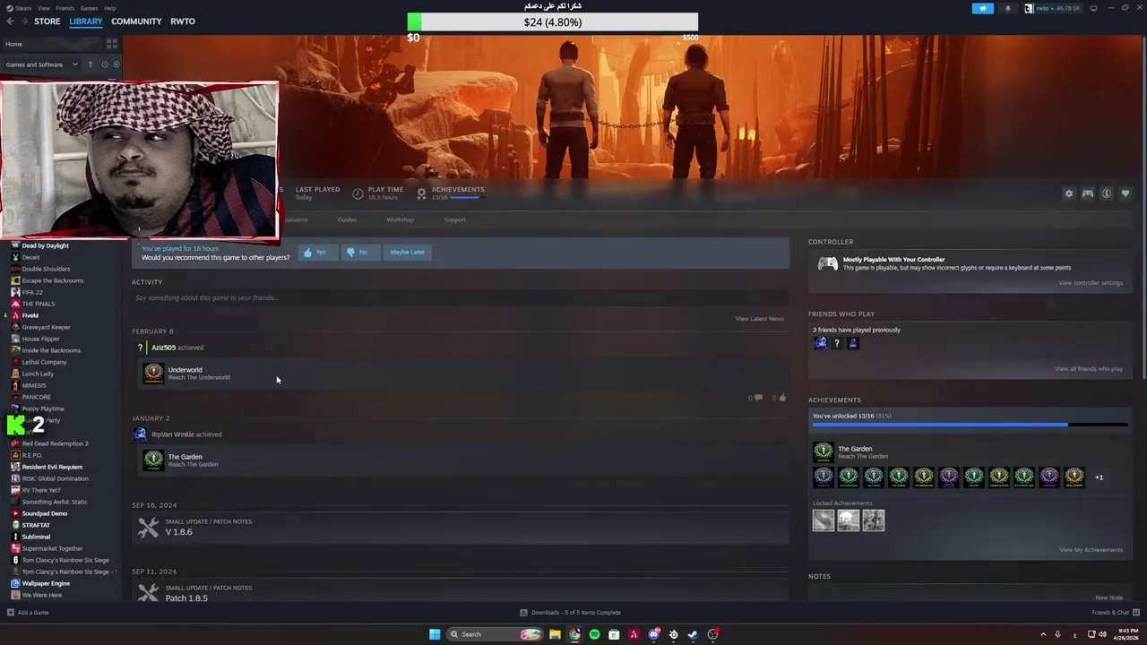The width and height of the screenshot is (1147, 645).
Task: Select Lethal Company in the library list
Action: [x=44, y=362]
